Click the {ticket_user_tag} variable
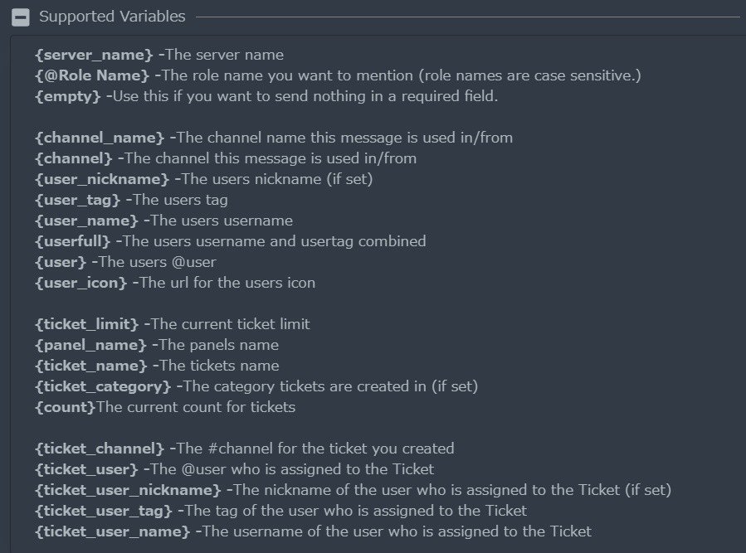The height and width of the screenshot is (553, 746). 104,512
